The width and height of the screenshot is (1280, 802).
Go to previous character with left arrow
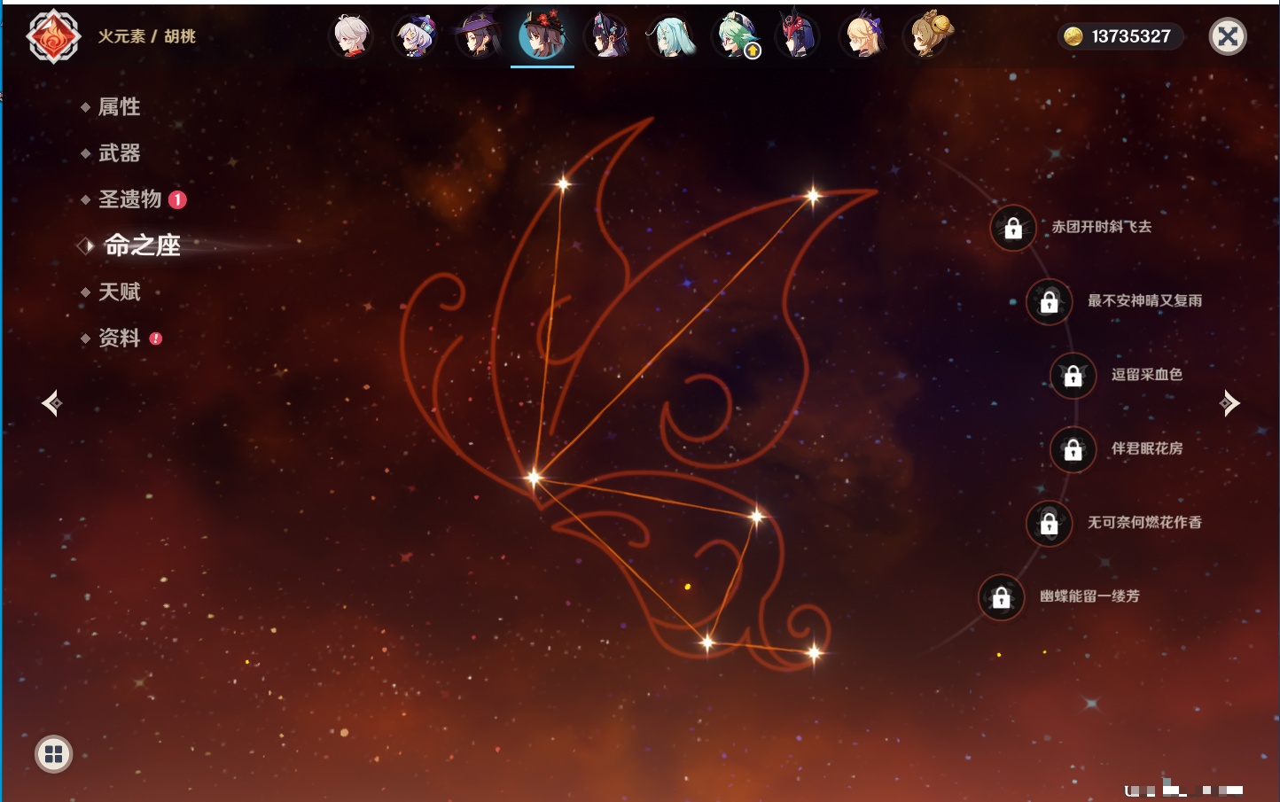click(x=51, y=403)
